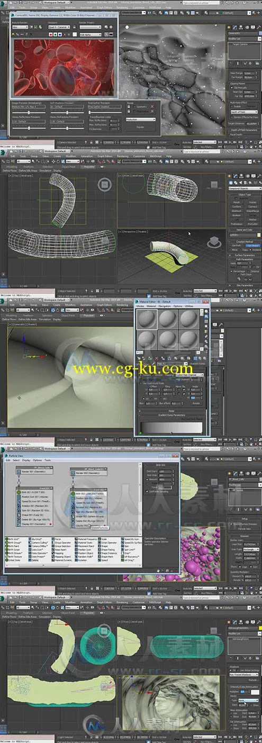Pick mP Buoyancy operator in depot
262x743 pixels.
[131, 557]
